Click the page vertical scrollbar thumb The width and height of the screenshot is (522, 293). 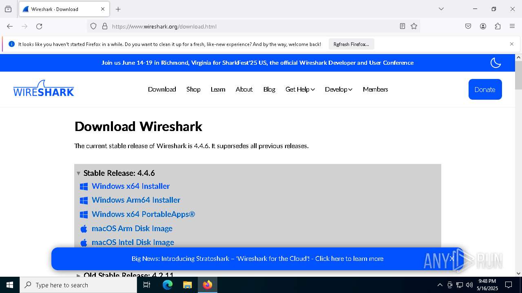518,75
